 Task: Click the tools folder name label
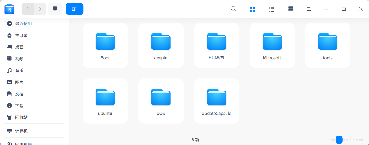coord(328,58)
